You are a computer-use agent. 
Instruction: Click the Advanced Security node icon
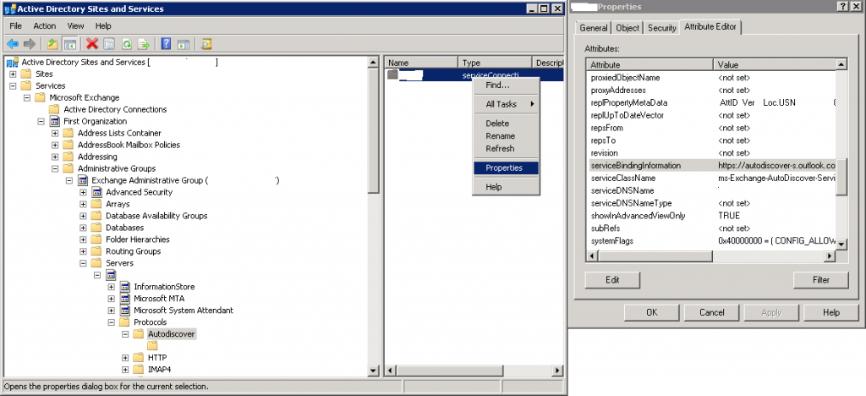coord(97,192)
